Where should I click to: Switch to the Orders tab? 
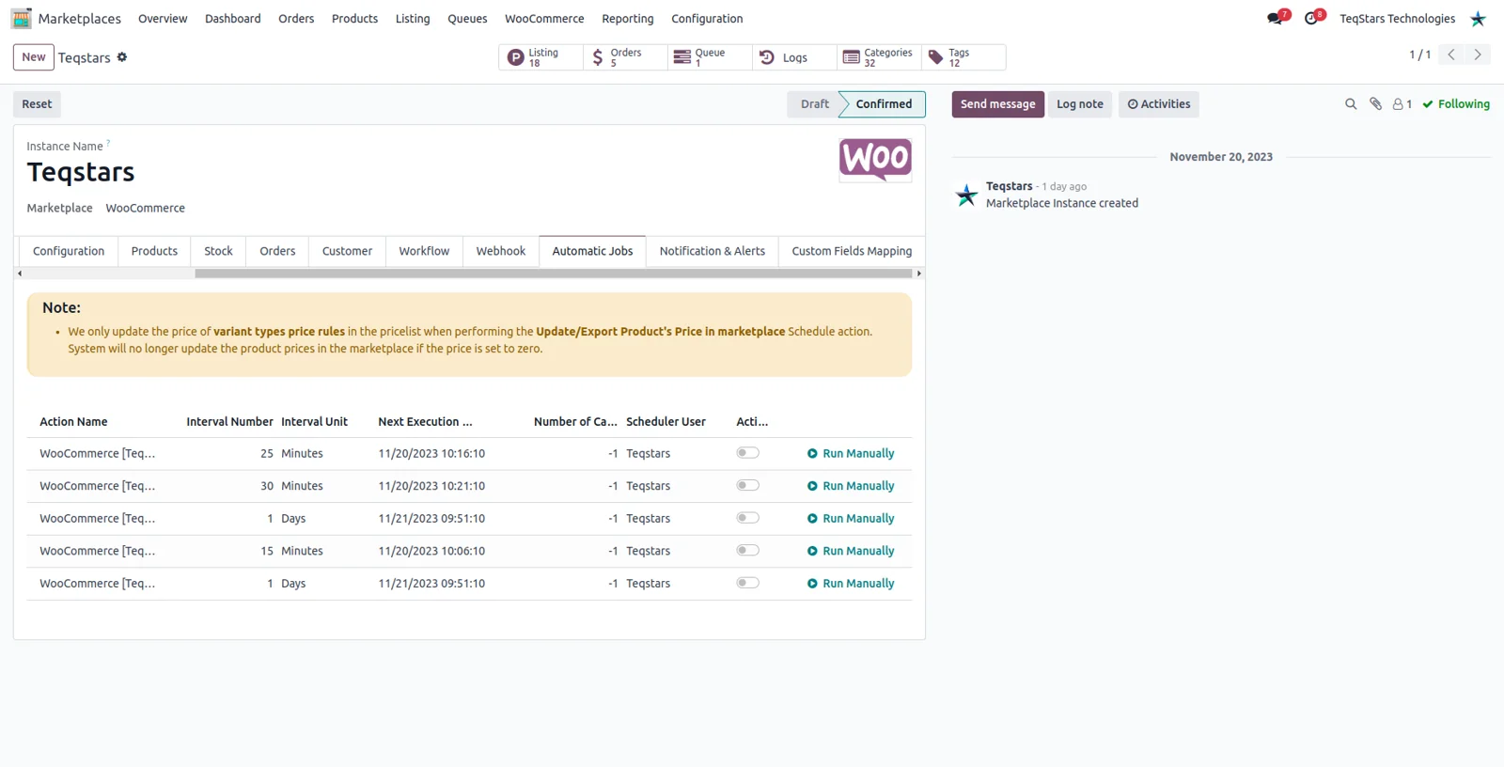click(277, 251)
